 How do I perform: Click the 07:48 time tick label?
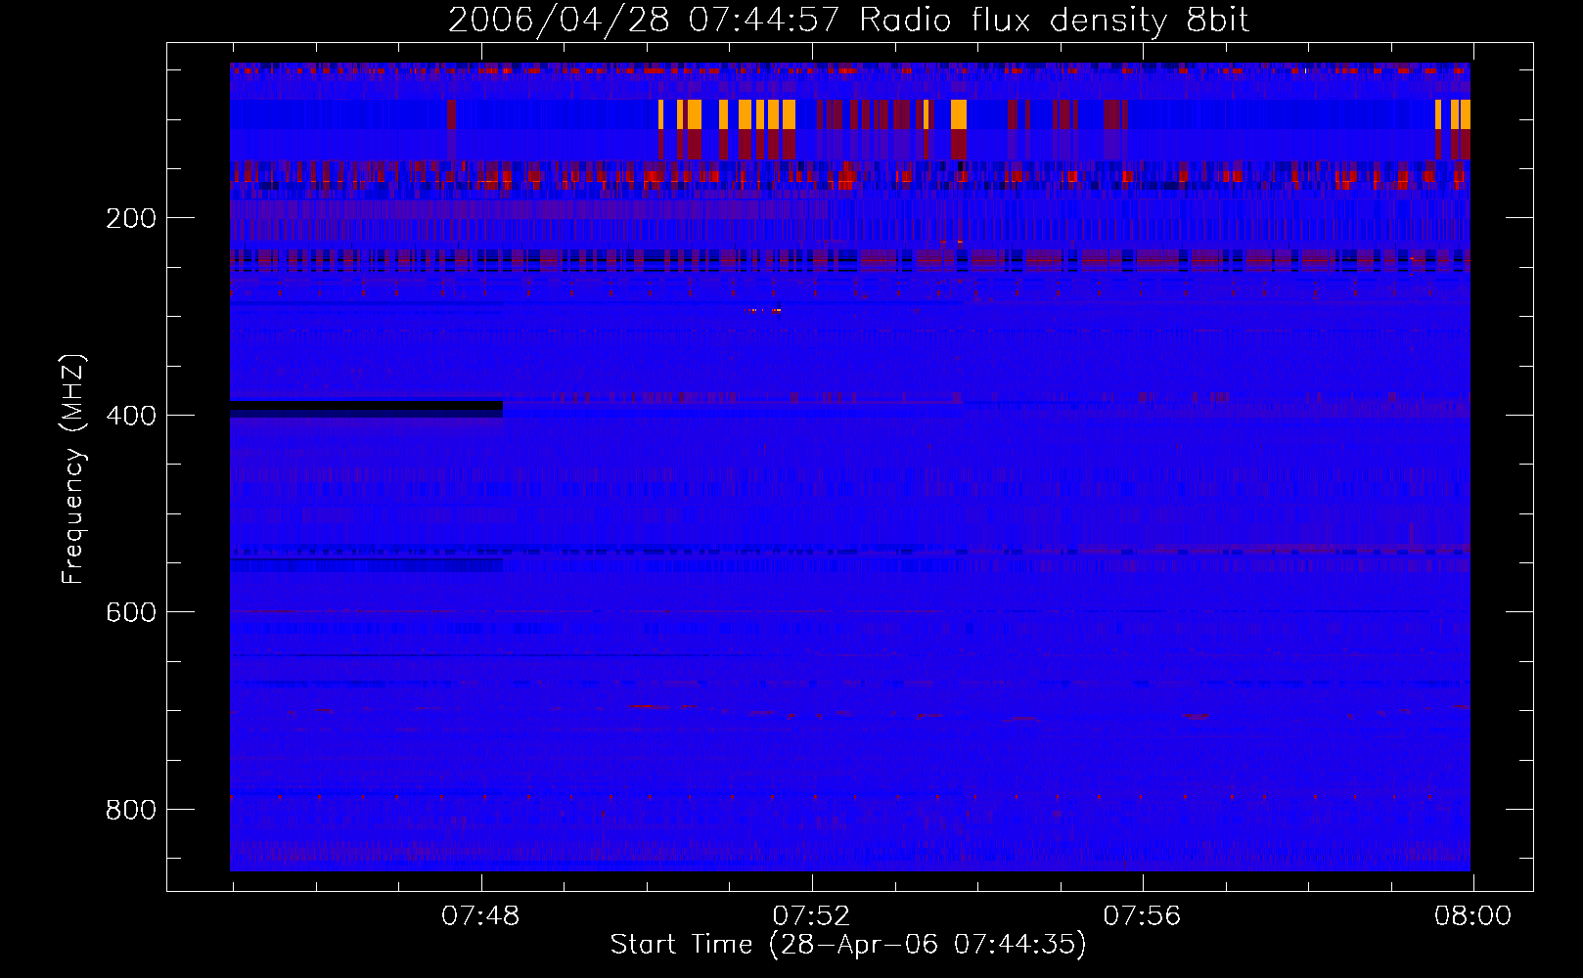click(480, 916)
